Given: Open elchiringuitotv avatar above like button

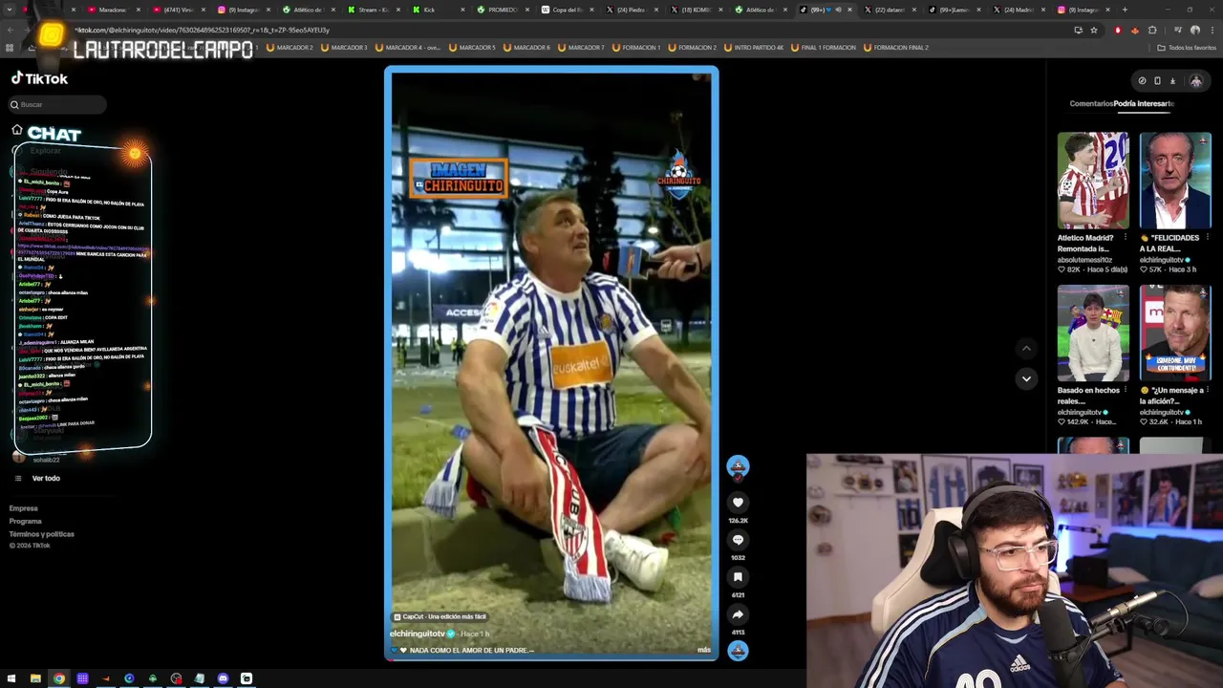Looking at the screenshot, I should point(738,465).
